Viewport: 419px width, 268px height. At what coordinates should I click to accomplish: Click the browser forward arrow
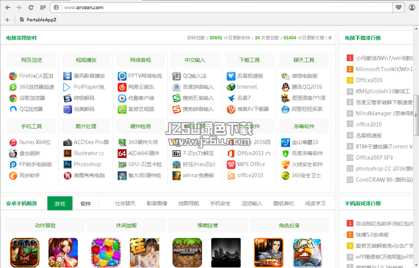(x=19, y=7)
